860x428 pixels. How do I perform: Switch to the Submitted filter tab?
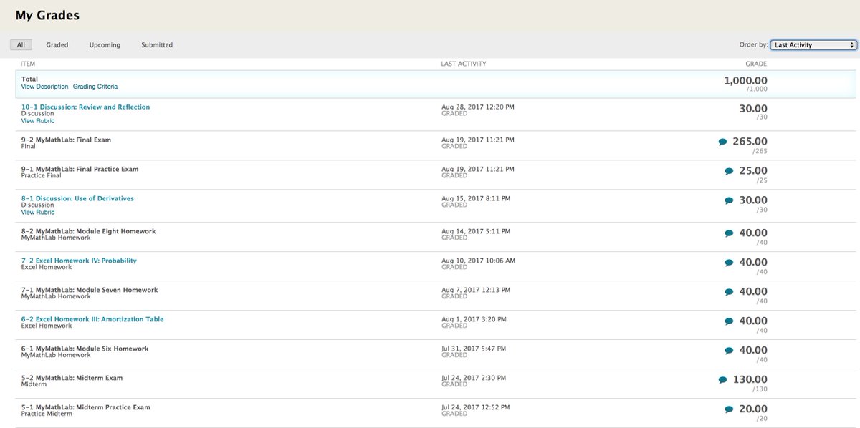(157, 44)
